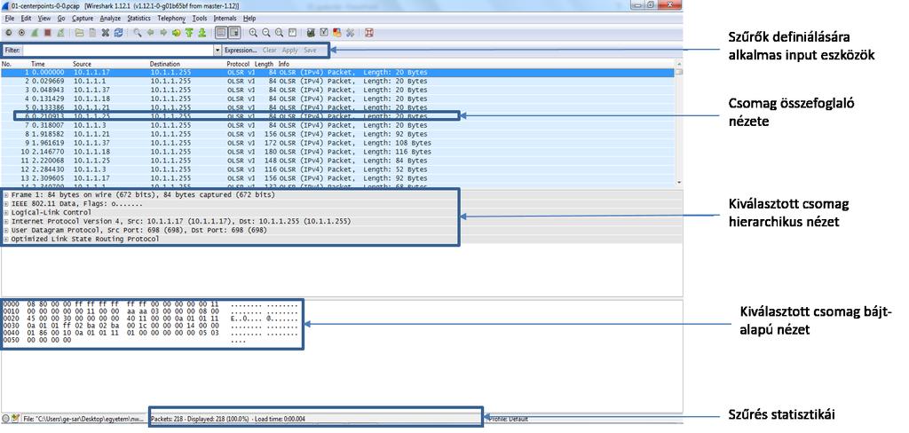The width and height of the screenshot is (909, 433).
Task: Open the Internals menu
Action: (x=225, y=19)
